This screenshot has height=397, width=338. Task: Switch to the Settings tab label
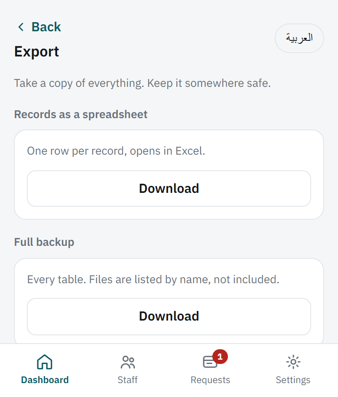pyautogui.click(x=293, y=380)
